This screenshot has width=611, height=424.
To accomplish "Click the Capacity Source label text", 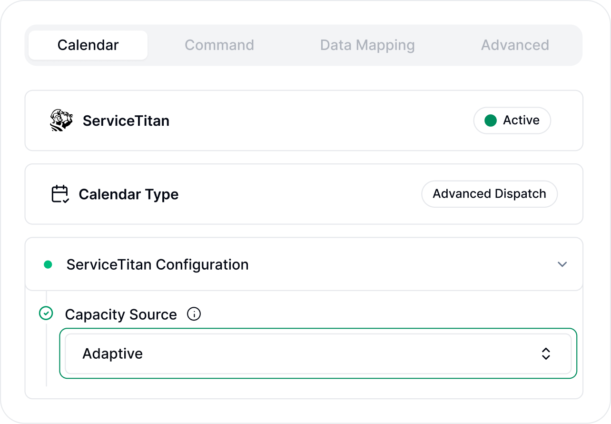I will [121, 315].
